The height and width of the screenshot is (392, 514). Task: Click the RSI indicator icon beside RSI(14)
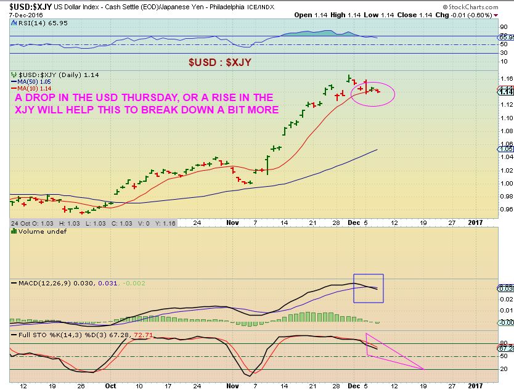(x=14, y=23)
